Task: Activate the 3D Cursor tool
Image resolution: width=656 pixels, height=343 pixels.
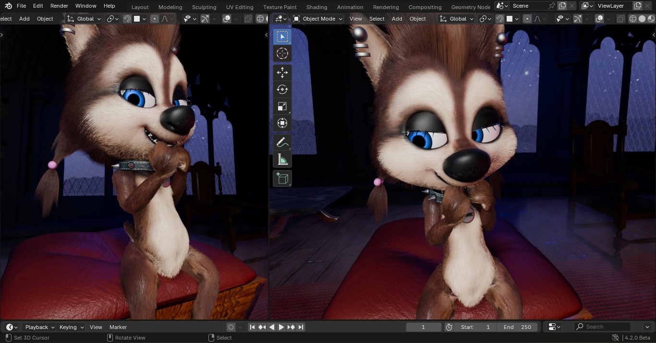Action: point(282,53)
